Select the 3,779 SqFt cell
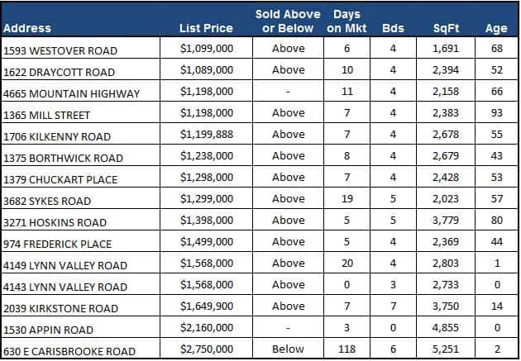521x361 pixels. click(x=446, y=221)
